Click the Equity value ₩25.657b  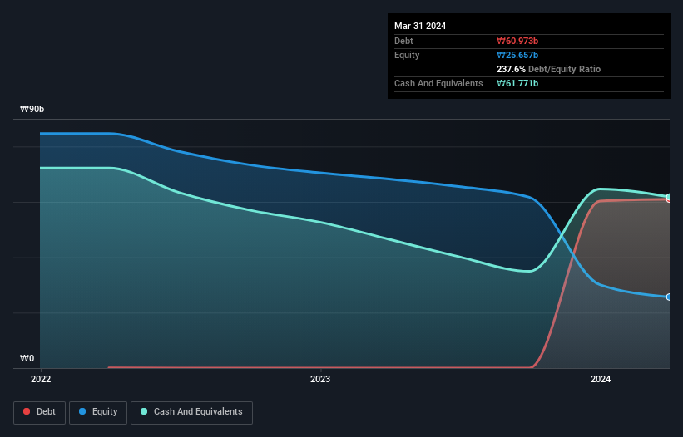coord(517,55)
